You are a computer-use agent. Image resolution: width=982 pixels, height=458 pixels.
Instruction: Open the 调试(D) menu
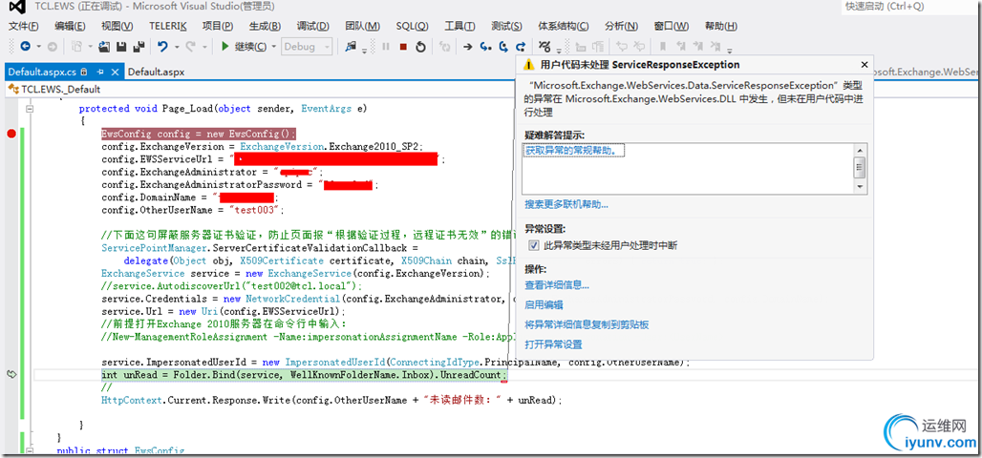[x=313, y=26]
